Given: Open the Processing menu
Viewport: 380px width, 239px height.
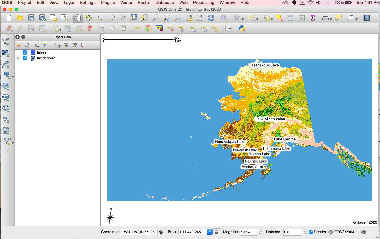Looking at the screenshot, I should tap(204, 3).
